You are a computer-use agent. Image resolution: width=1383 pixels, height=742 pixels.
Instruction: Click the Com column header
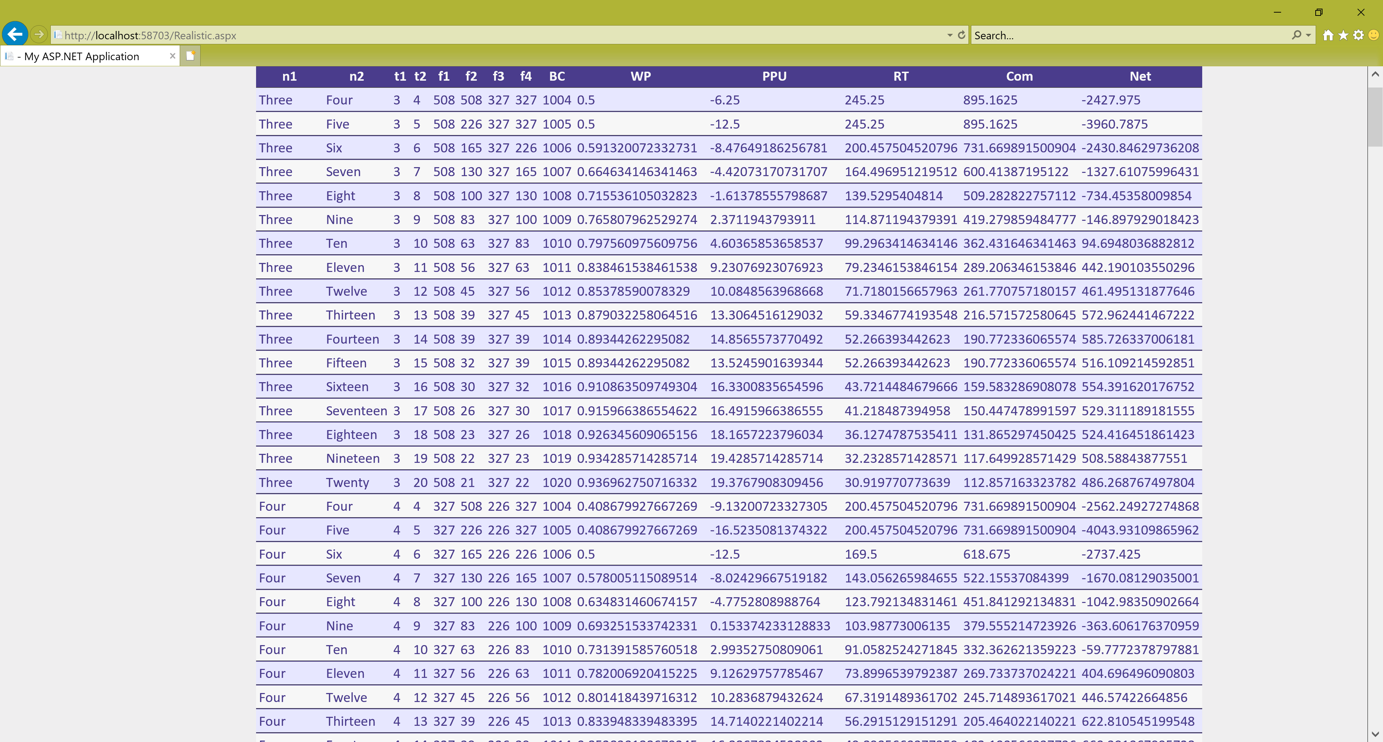click(x=1019, y=76)
